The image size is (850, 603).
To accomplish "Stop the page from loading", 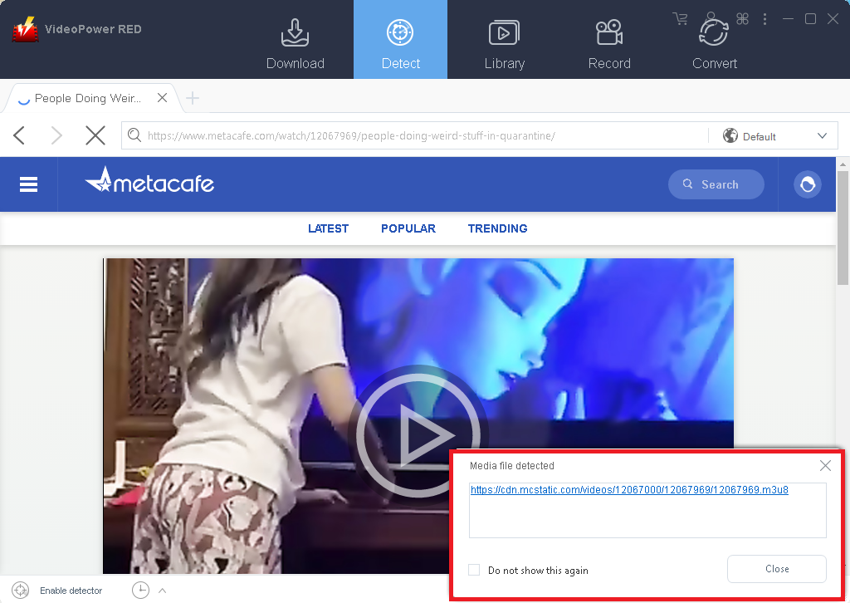I will pyautogui.click(x=95, y=135).
